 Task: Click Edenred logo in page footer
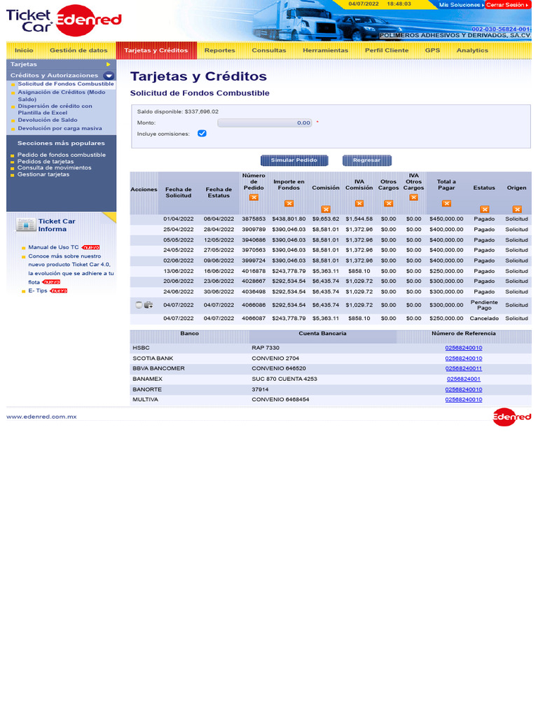point(512,417)
